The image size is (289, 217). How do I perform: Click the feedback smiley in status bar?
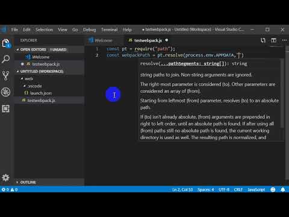tap(273, 189)
